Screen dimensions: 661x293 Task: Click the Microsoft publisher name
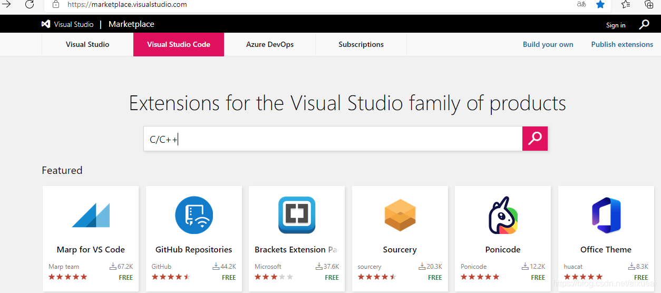tap(268, 267)
